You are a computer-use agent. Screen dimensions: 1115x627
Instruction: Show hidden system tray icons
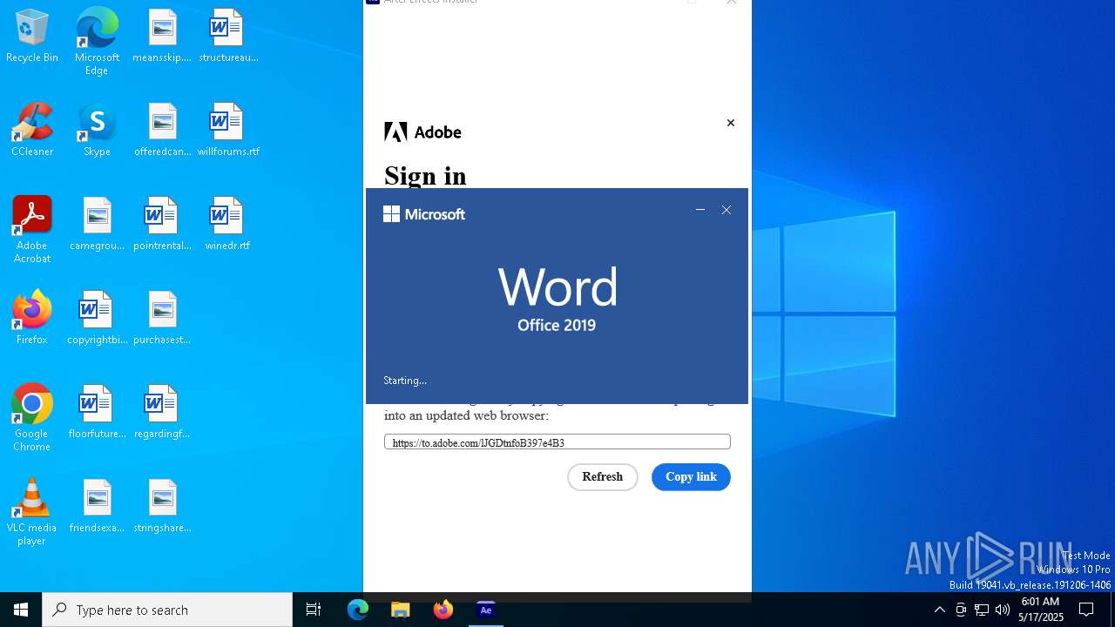pos(939,610)
